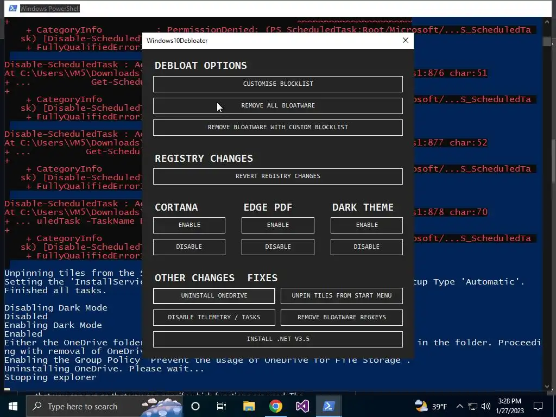Click the Customise Blocklist button

click(277, 84)
